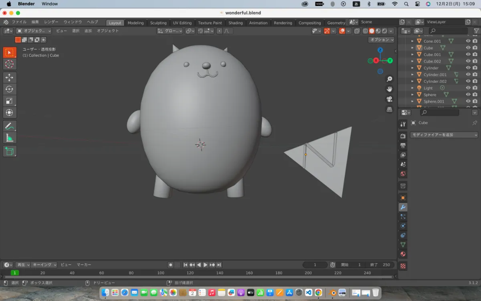Open the object mode dropdown
The image size is (481, 301).
tap(34, 31)
